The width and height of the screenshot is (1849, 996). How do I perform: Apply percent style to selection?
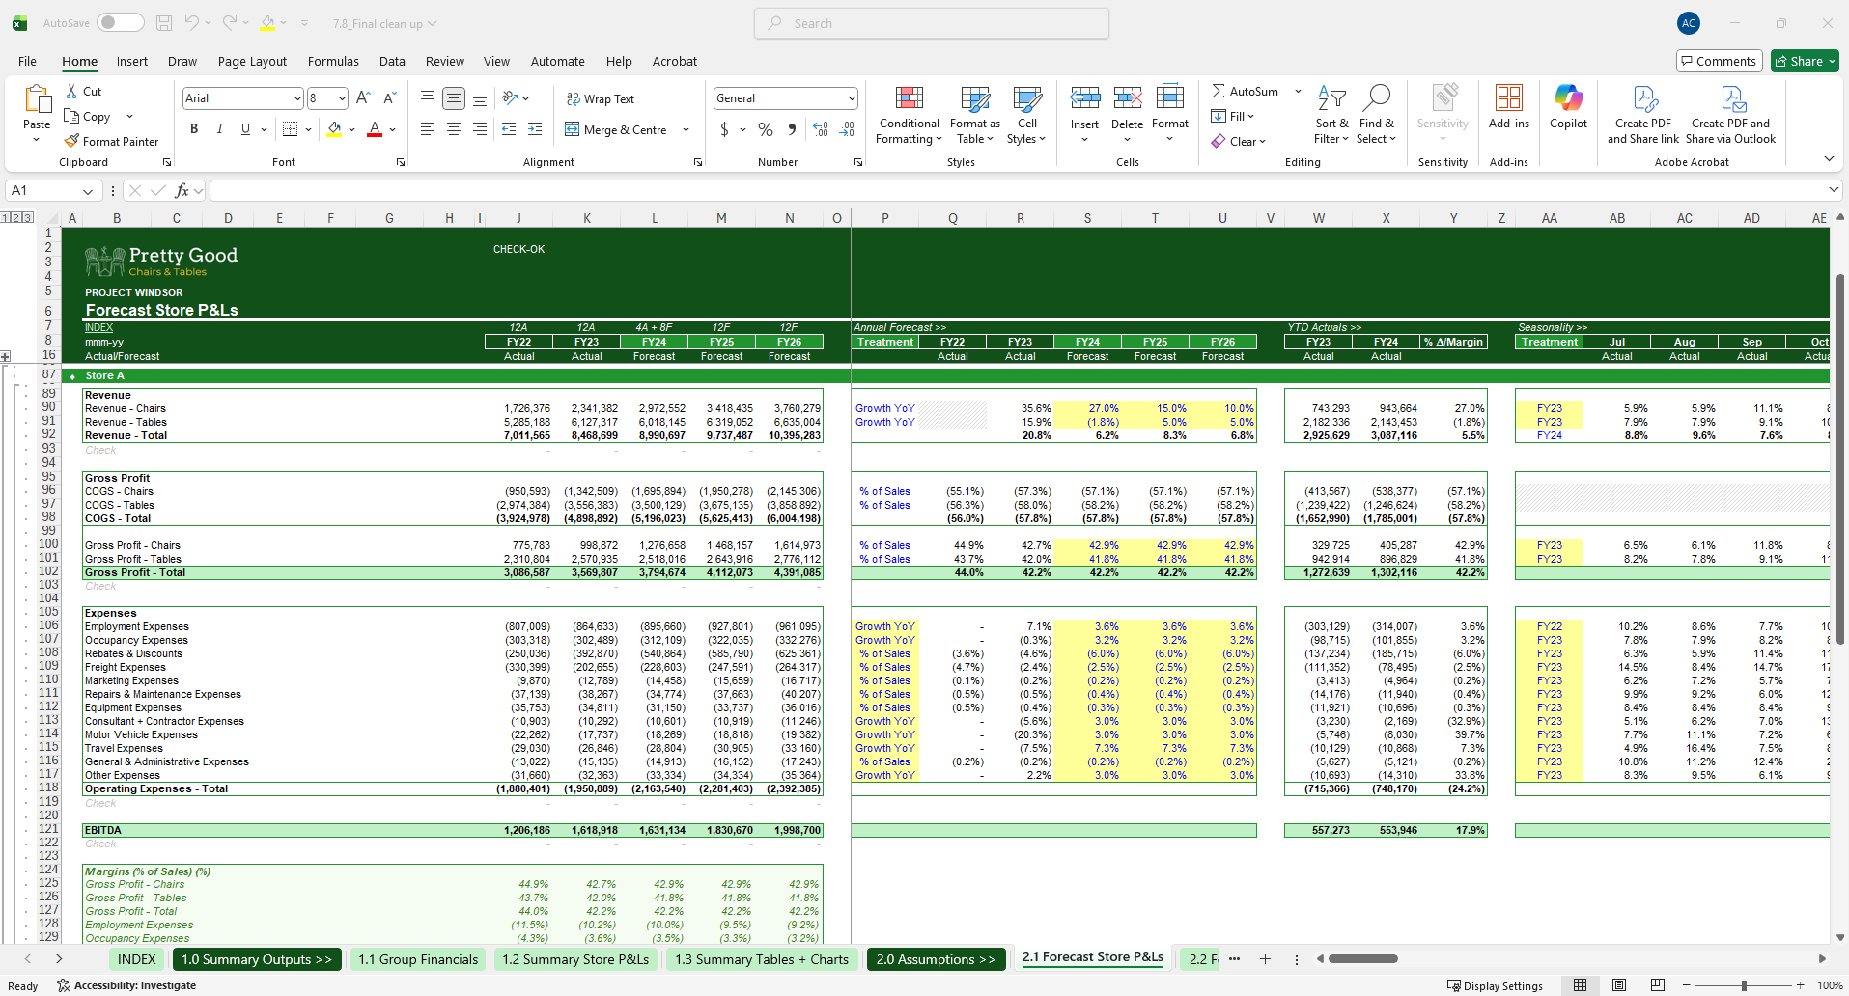click(765, 129)
